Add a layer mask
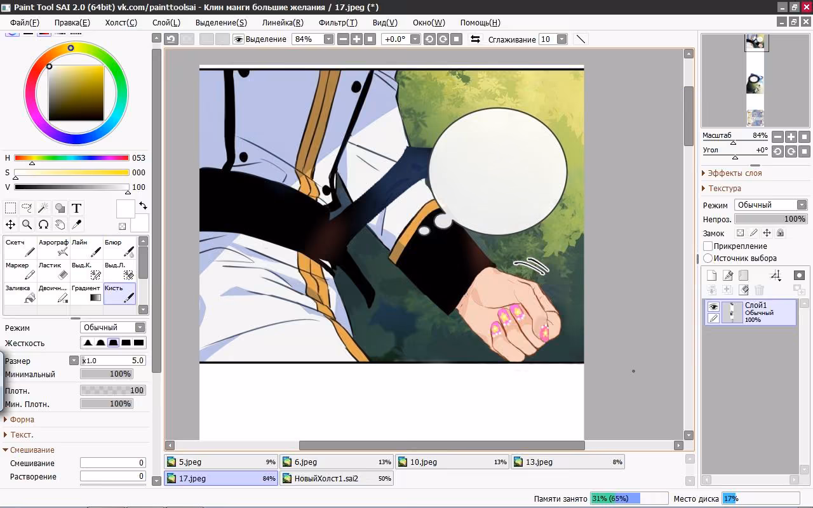The image size is (813, 508). (x=799, y=276)
